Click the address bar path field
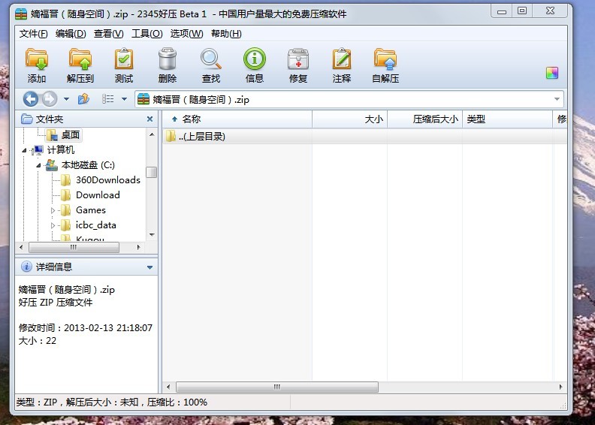595x425 pixels. (x=349, y=99)
